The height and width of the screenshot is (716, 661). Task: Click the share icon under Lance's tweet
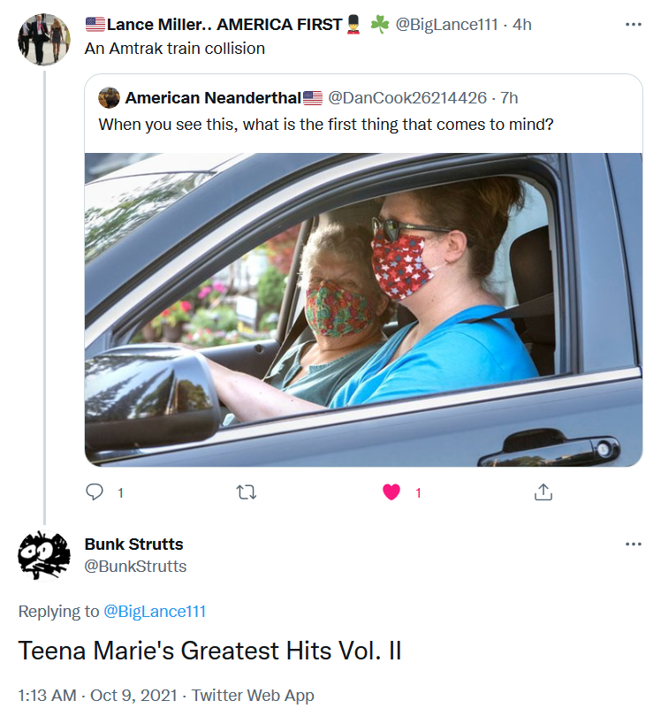[543, 492]
